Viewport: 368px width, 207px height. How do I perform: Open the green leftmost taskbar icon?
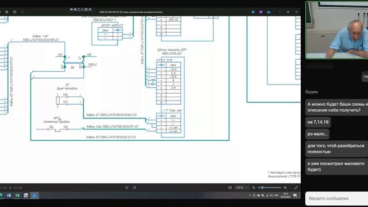(1, 195)
